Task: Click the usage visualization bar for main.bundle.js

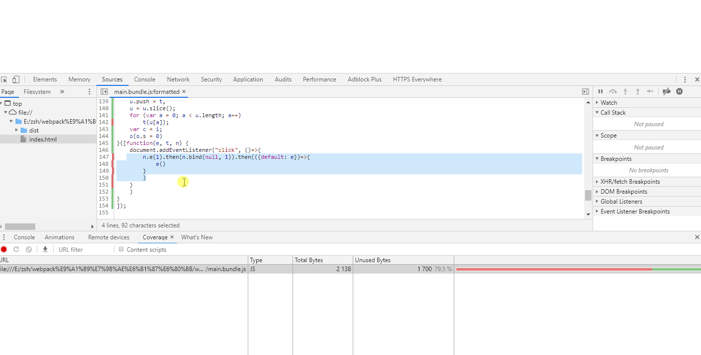Action: point(578,269)
